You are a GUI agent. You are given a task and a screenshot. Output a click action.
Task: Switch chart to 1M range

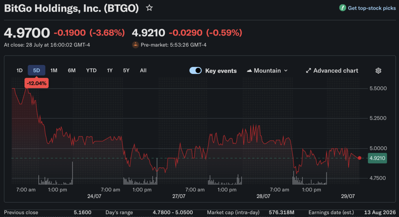(x=54, y=70)
